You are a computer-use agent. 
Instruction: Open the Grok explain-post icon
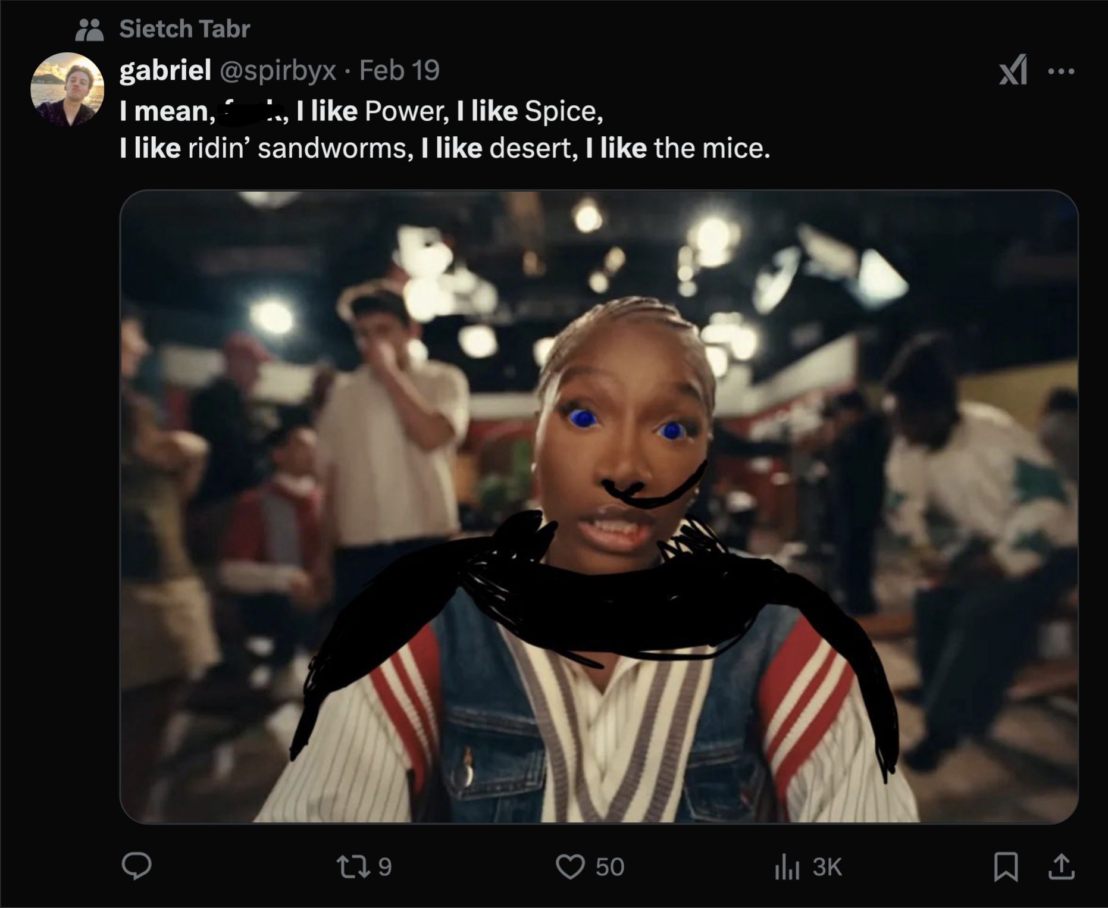tap(1013, 70)
